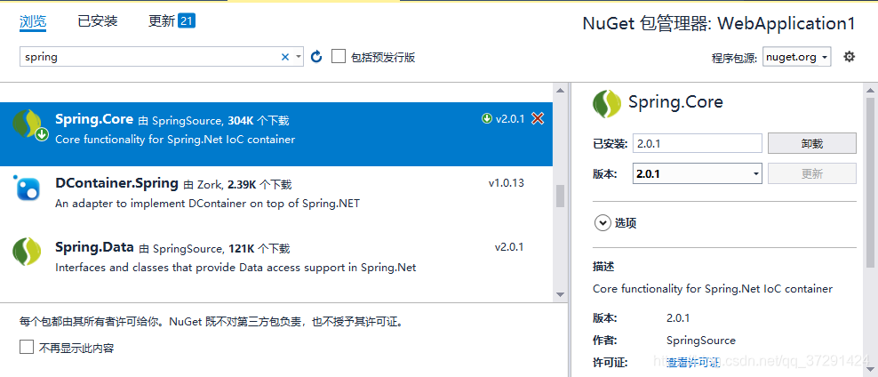Click the Uninstall button
The width and height of the screenshot is (878, 377).
coord(812,143)
